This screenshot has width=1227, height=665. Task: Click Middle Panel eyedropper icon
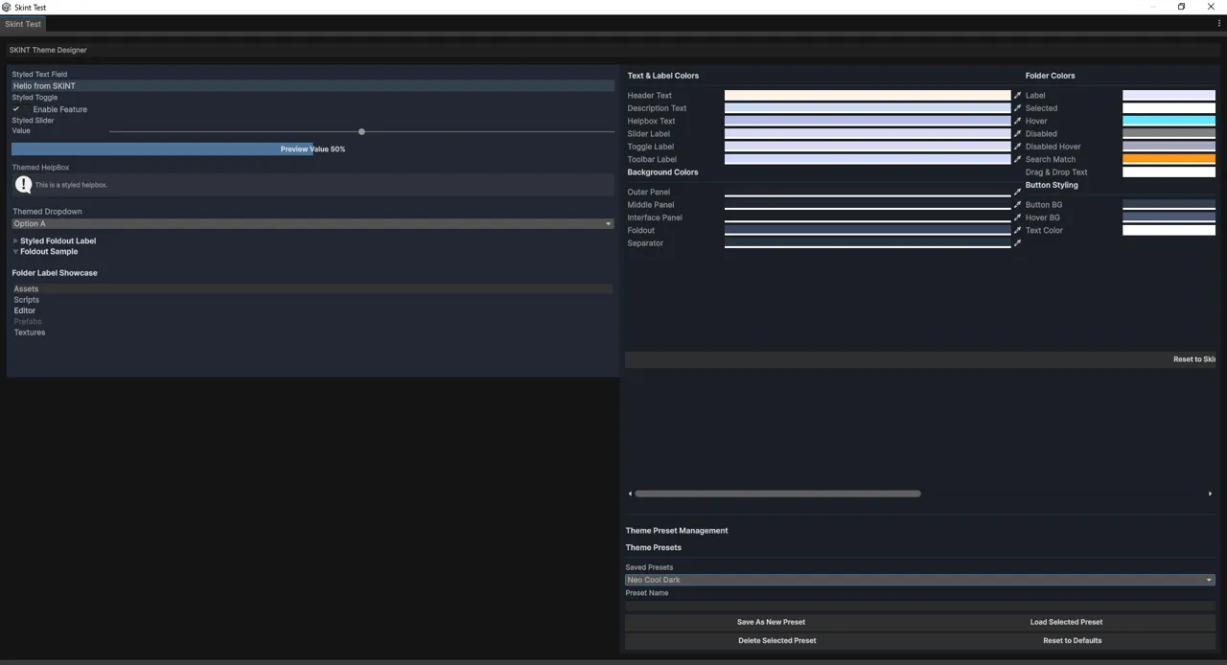(1017, 205)
